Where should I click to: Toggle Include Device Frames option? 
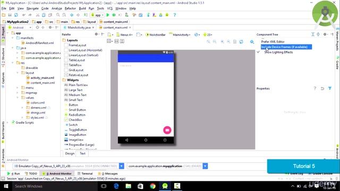(x=286, y=47)
